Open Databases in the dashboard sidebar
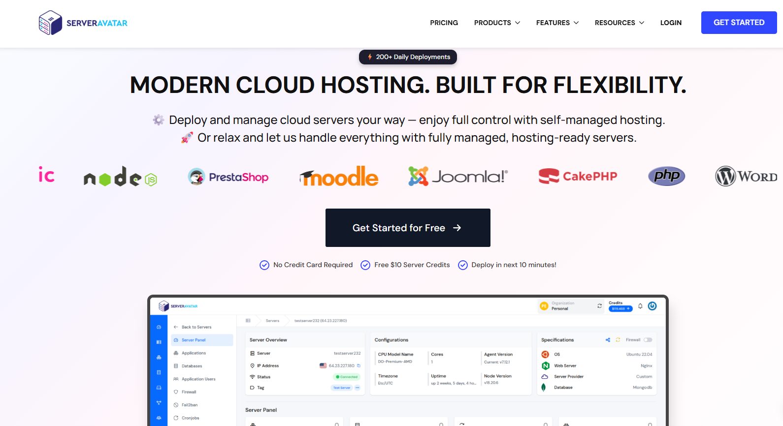Image resolution: width=783 pixels, height=426 pixels. click(x=192, y=366)
